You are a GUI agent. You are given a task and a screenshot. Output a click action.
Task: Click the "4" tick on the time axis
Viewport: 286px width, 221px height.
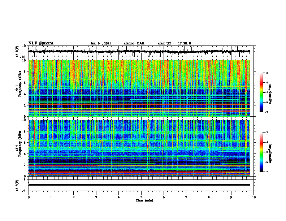pos(119,197)
